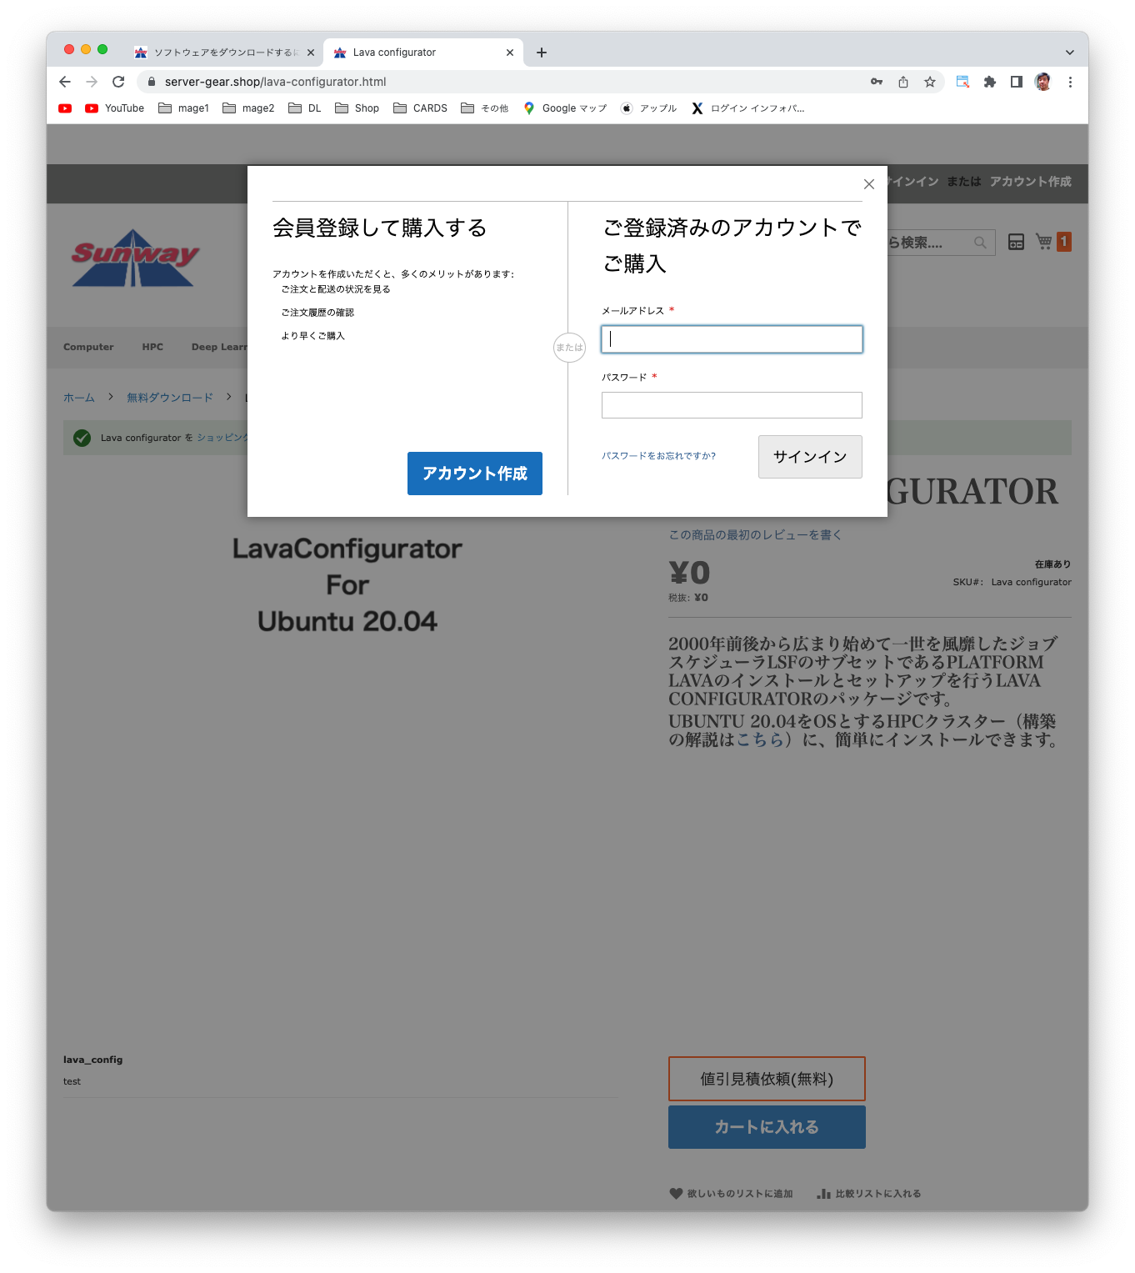Click 比較リストに入れる compare link
The height and width of the screenshot is (1273, 1135).
click(x=868, y=1194)
